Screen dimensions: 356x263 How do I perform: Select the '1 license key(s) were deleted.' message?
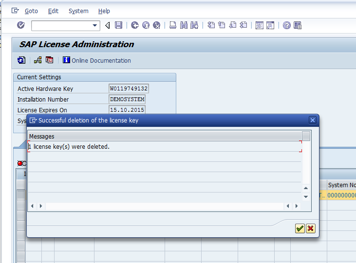click(165, 146)
